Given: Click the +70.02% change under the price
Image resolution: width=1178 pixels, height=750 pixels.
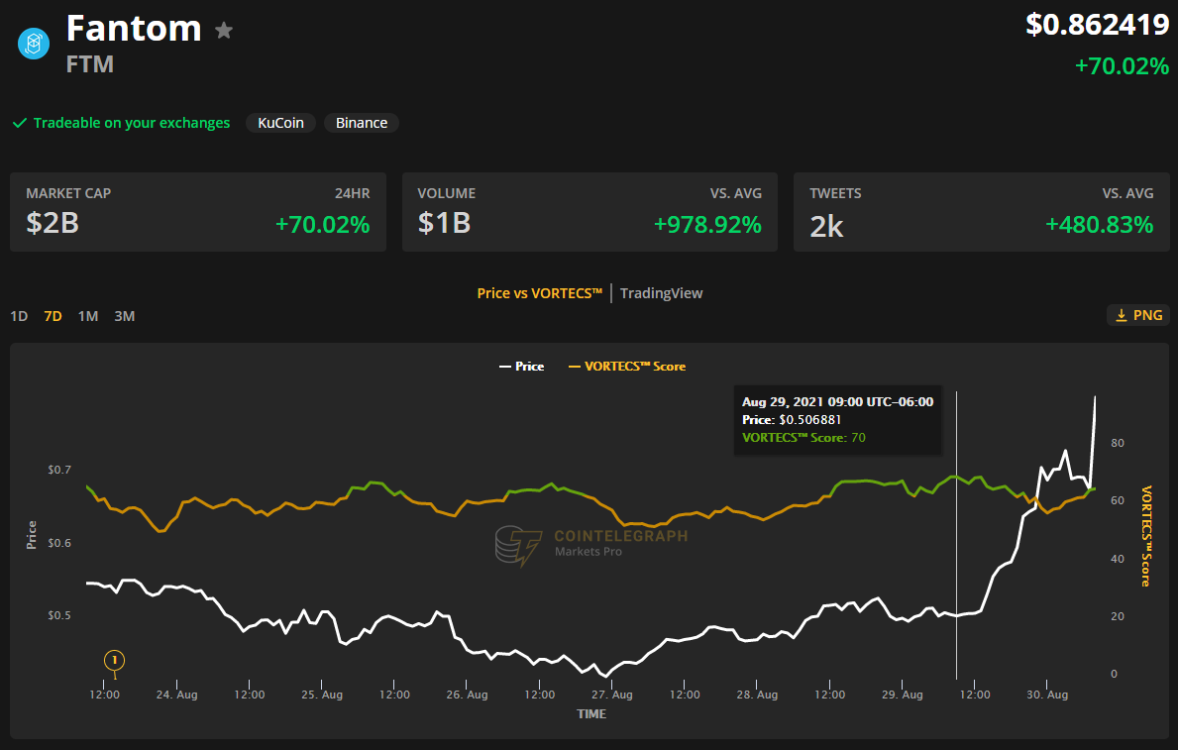Looking at the screenshot, I should pyautogui.click(x=1122, y=66).
